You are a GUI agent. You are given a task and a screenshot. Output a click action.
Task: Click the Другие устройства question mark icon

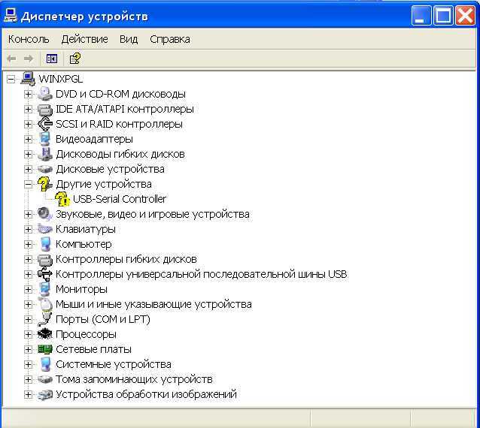(x=45, y=184)
